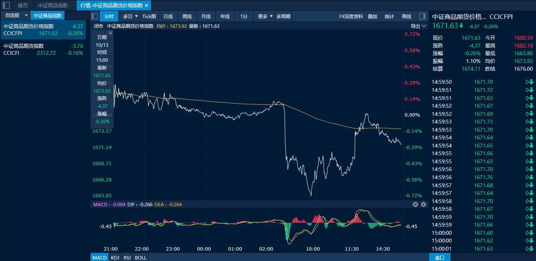
Task: Close the 行情-中证商品期货价格指数 tab
Action: click(146, 5)
